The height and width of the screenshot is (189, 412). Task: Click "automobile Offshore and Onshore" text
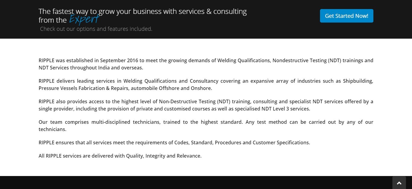pos(171,88)
